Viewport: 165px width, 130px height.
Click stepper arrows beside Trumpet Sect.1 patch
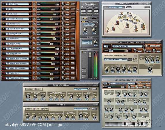[31, 34]
